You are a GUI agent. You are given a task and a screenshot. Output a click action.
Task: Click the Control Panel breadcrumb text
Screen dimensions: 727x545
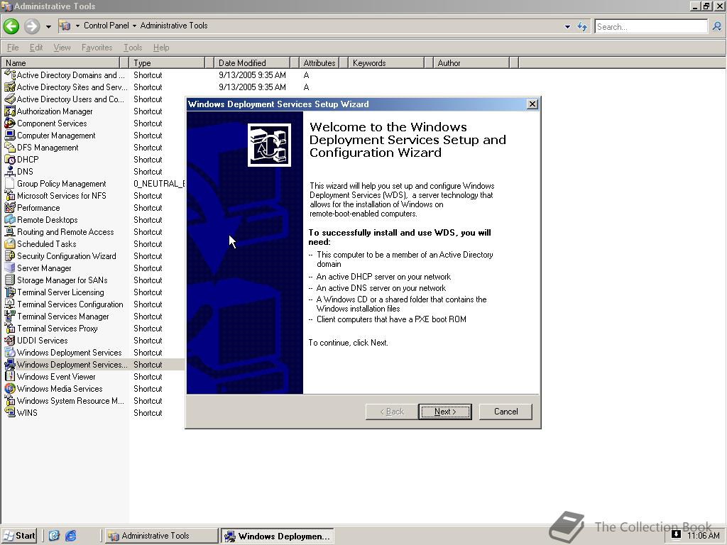coord(106,26)
